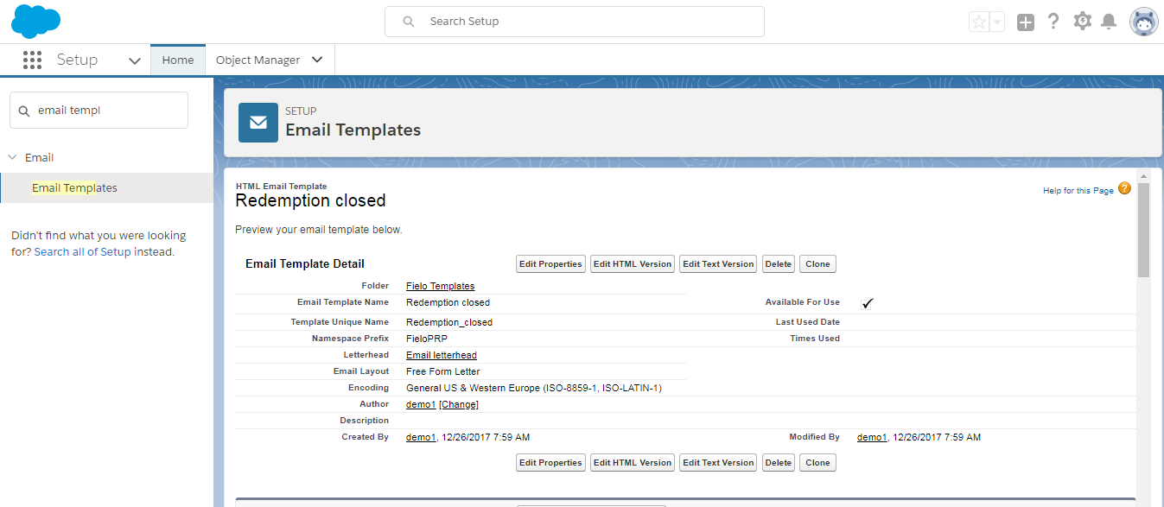Open the notifications bell

[x=1109, y=22]
